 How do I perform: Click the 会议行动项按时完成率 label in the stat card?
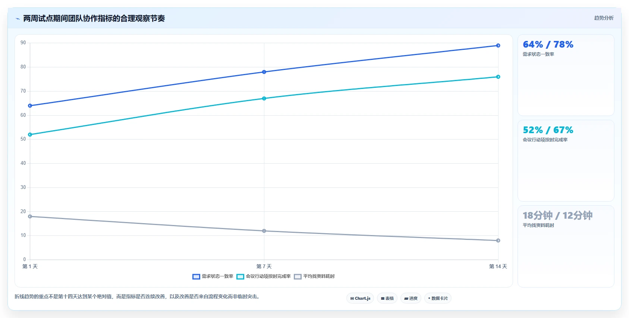tap(545, 140)
